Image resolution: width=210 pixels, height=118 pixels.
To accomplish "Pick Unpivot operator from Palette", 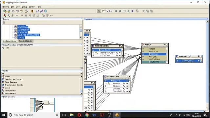I will click(7, 88).
